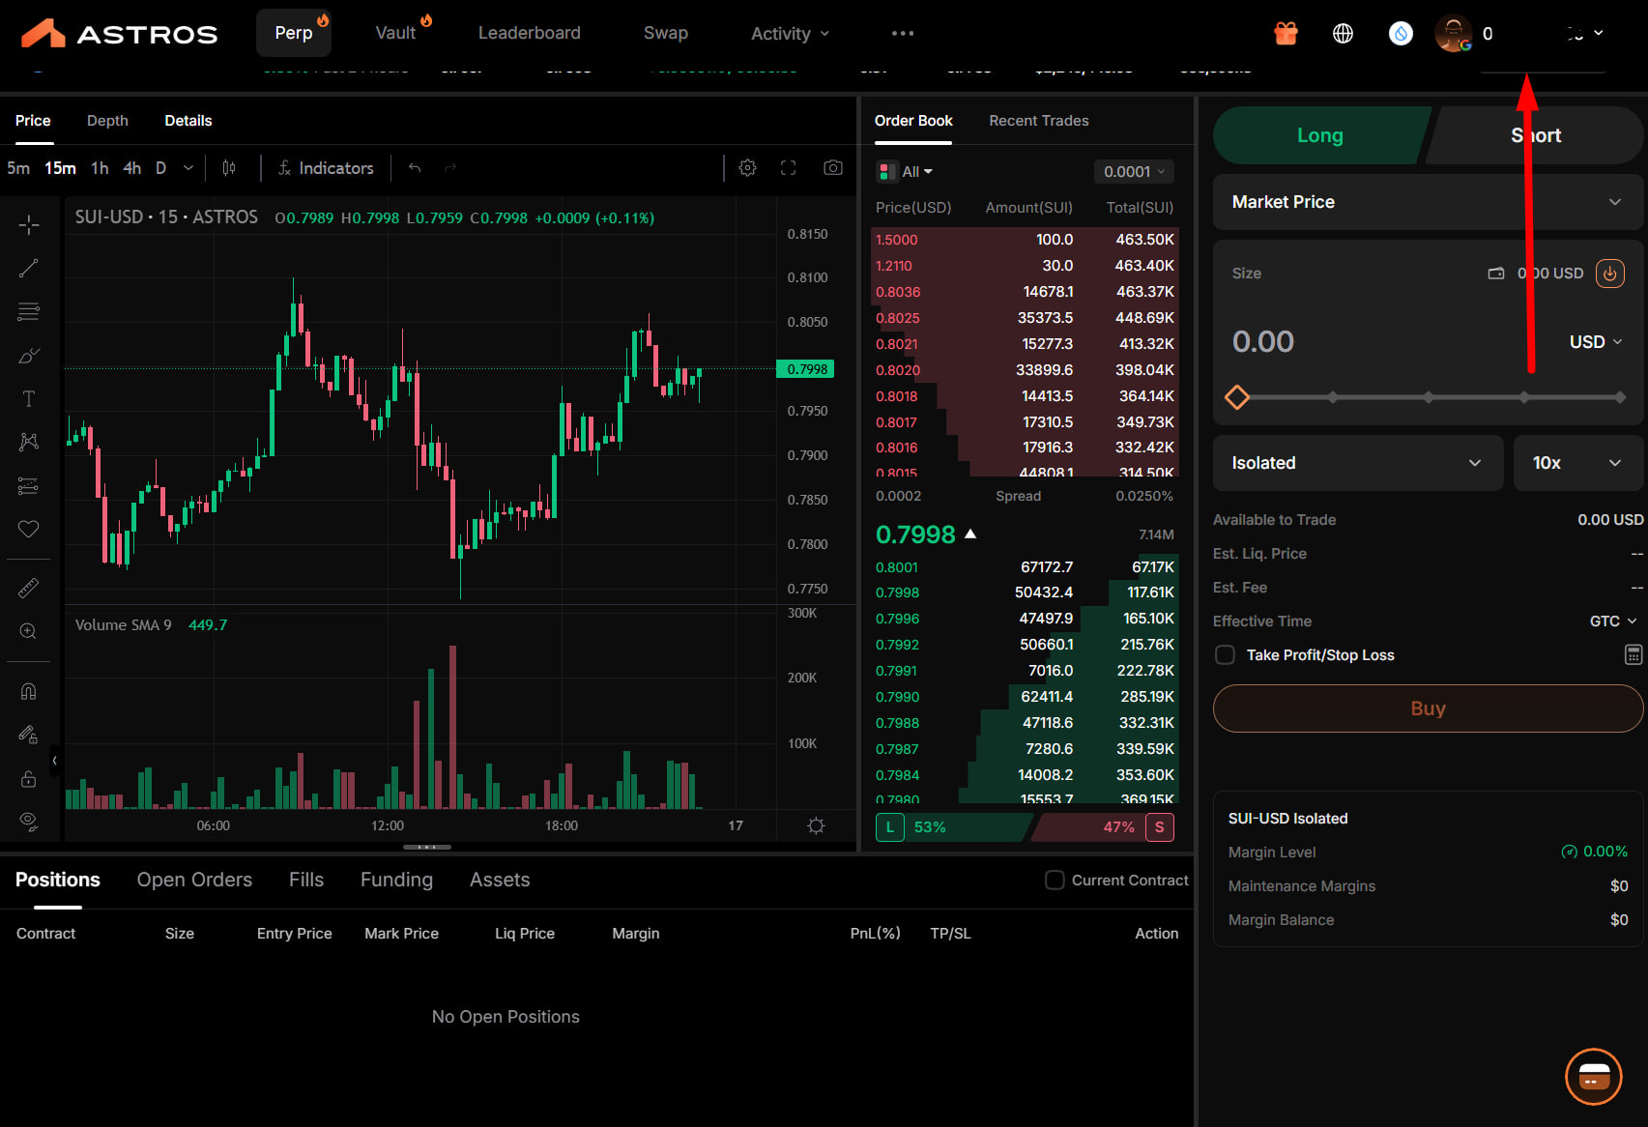The image size is (1648, 1127).
Task: Expand the Market Price order type dropdown
Action: (x=1428, y=202)
